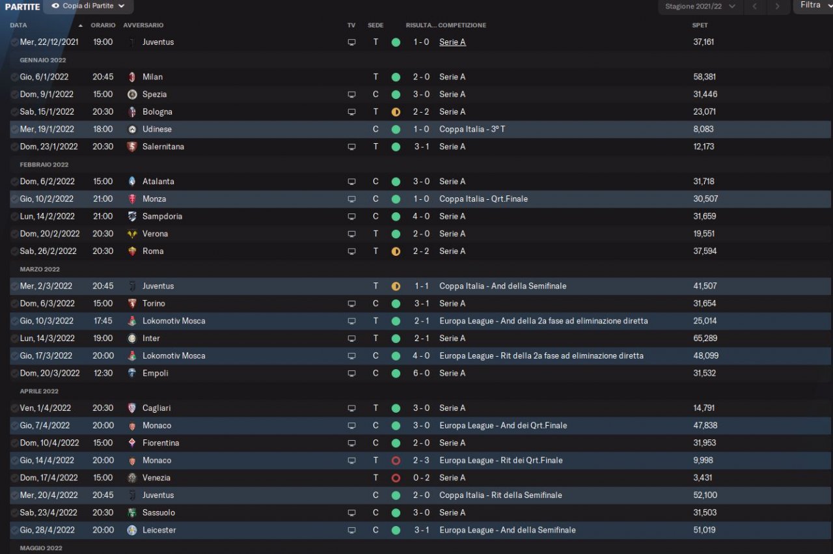Click the Leicester club badge
The image size is (833, 554).
[x=132, y=530]
